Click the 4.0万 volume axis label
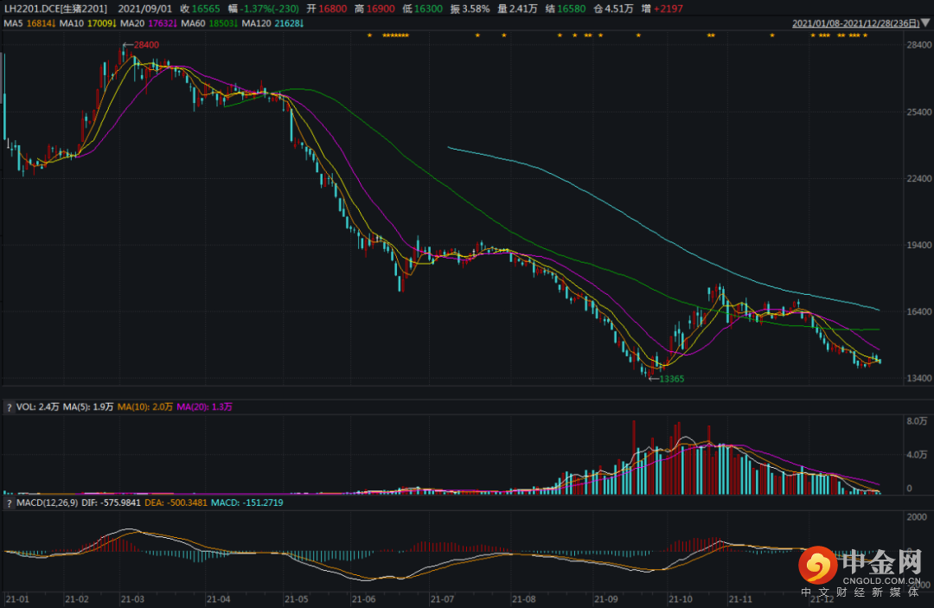934x608 pixels. [917, 455]
